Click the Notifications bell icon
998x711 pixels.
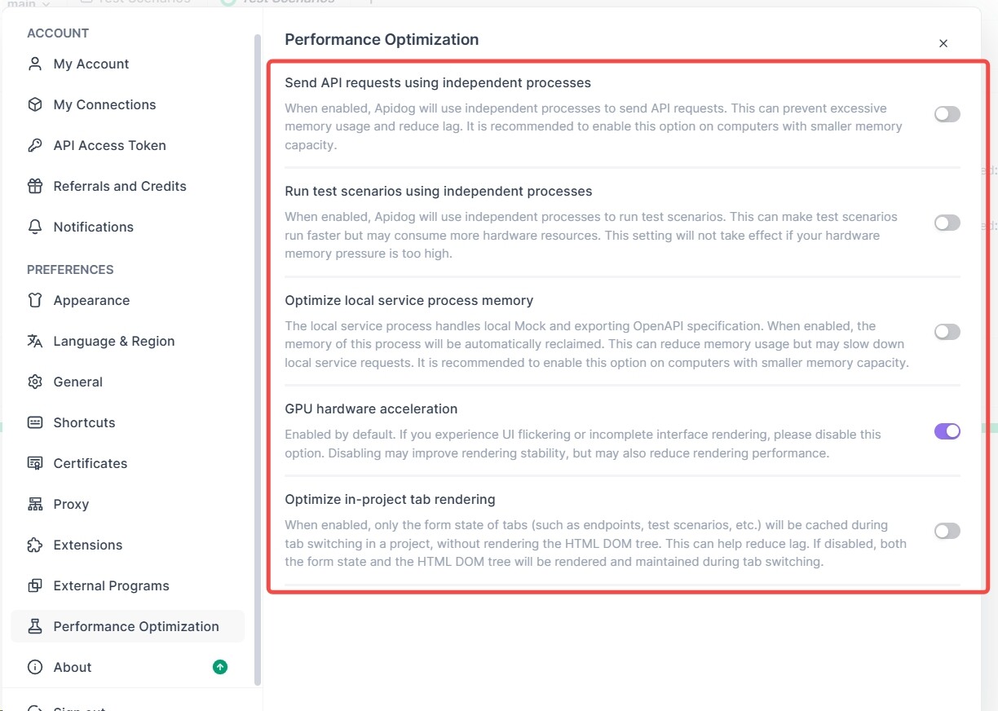pos(35,227)
